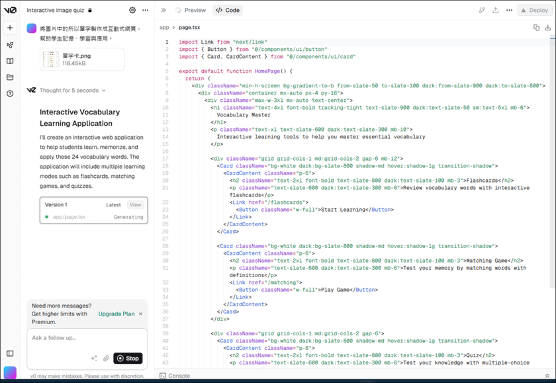Focus the Ask a follow up input
This screenshot has height=383, width=556.
87,338
